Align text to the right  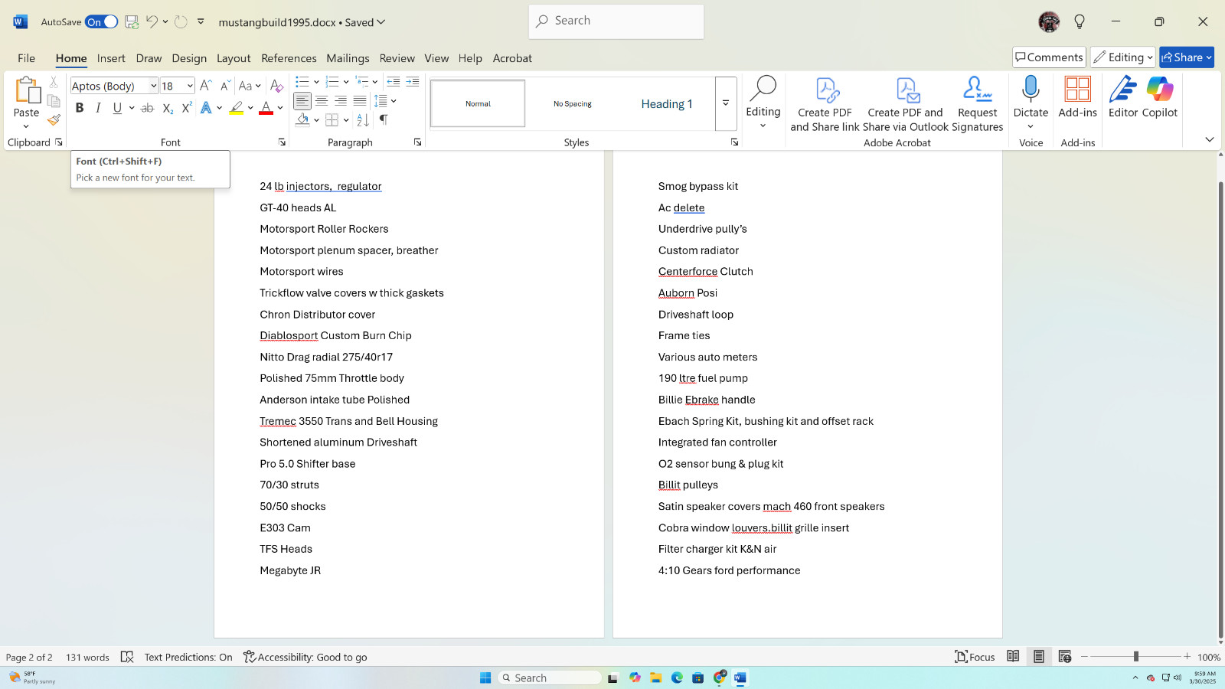pos(341,101)
